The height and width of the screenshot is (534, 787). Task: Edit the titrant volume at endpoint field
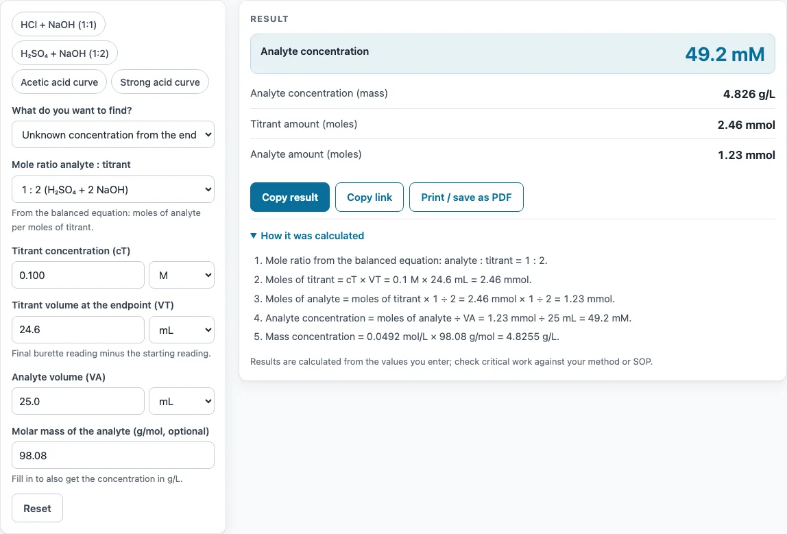pos(77,330)
